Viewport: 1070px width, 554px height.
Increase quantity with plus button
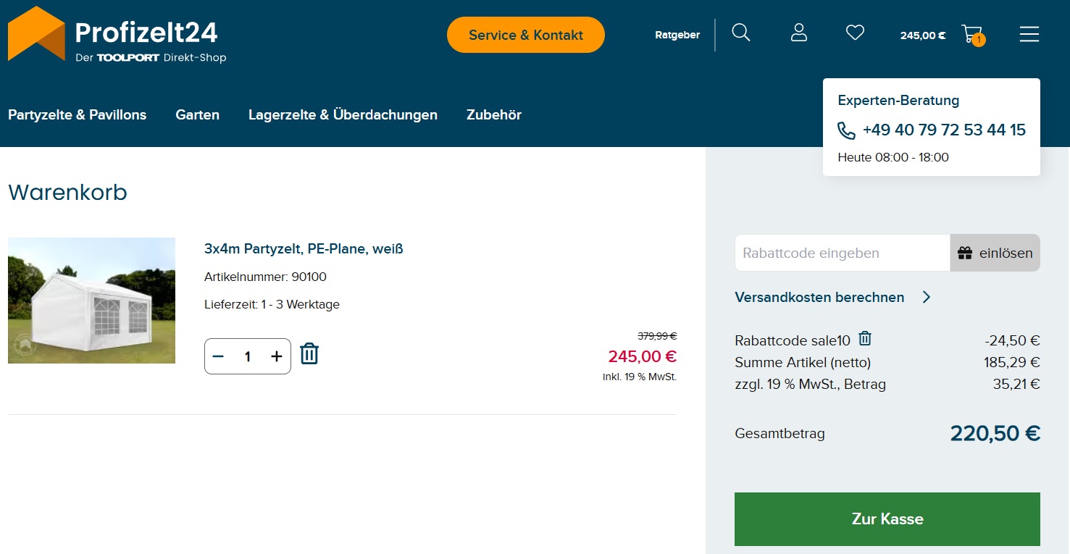click(276, 356)
